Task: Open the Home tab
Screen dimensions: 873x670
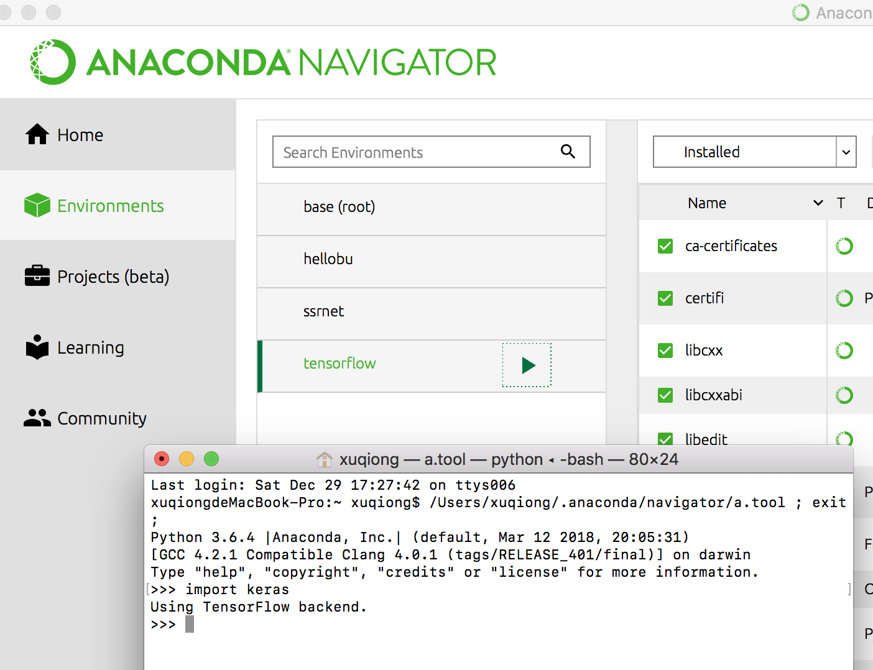Action: [x=118, y=134]
